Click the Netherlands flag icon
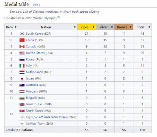This screenshot has height=137, width=157. (22, 72)
